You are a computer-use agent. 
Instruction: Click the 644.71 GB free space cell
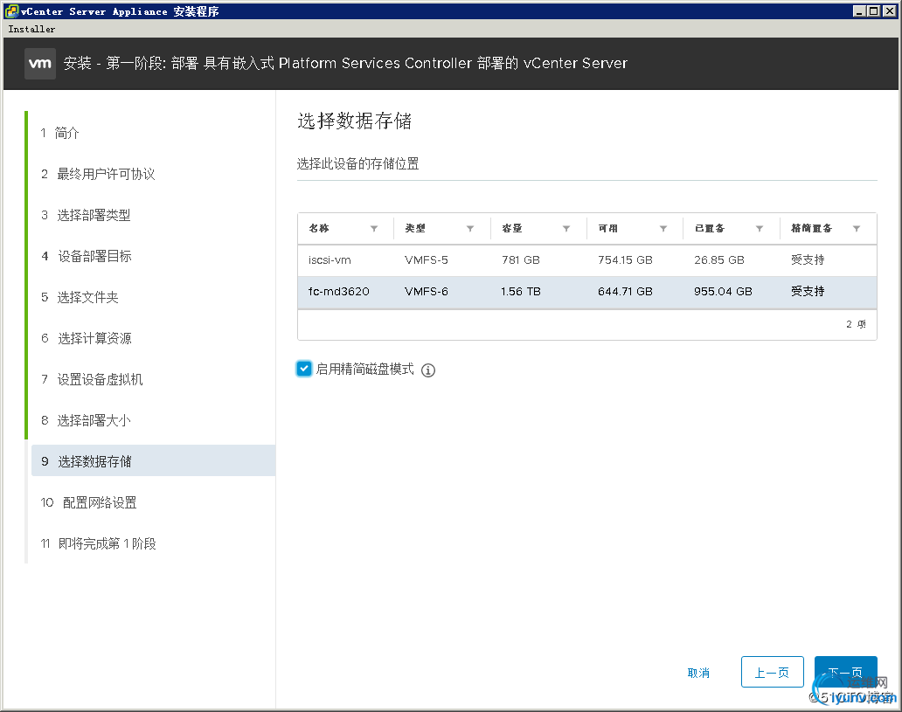click(625, 292)
